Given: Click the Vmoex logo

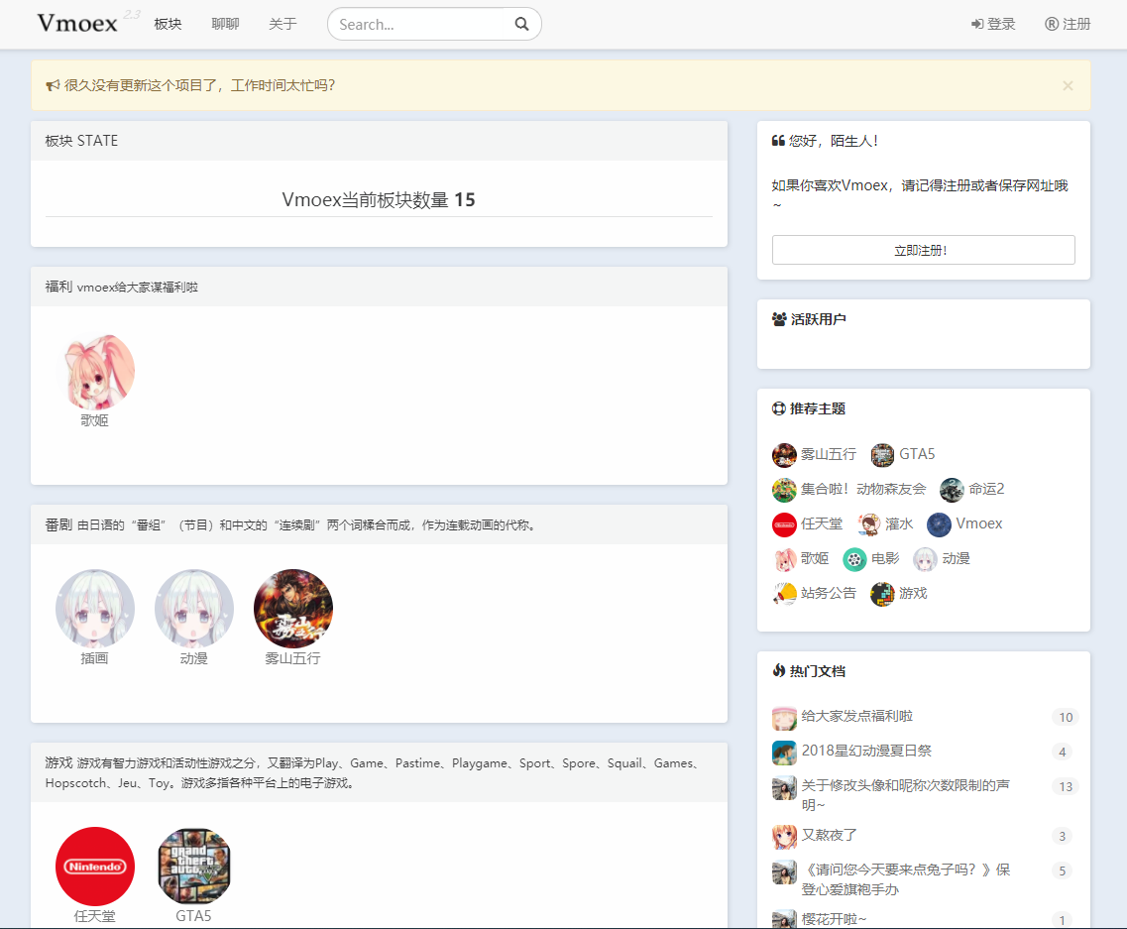Looking at the screenshot, I should coord(77,24).
